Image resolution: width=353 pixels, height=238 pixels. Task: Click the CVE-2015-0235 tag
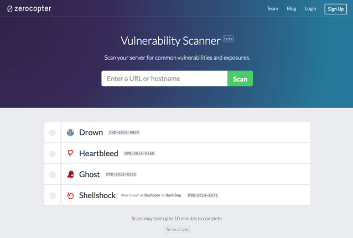click(121, 174)
